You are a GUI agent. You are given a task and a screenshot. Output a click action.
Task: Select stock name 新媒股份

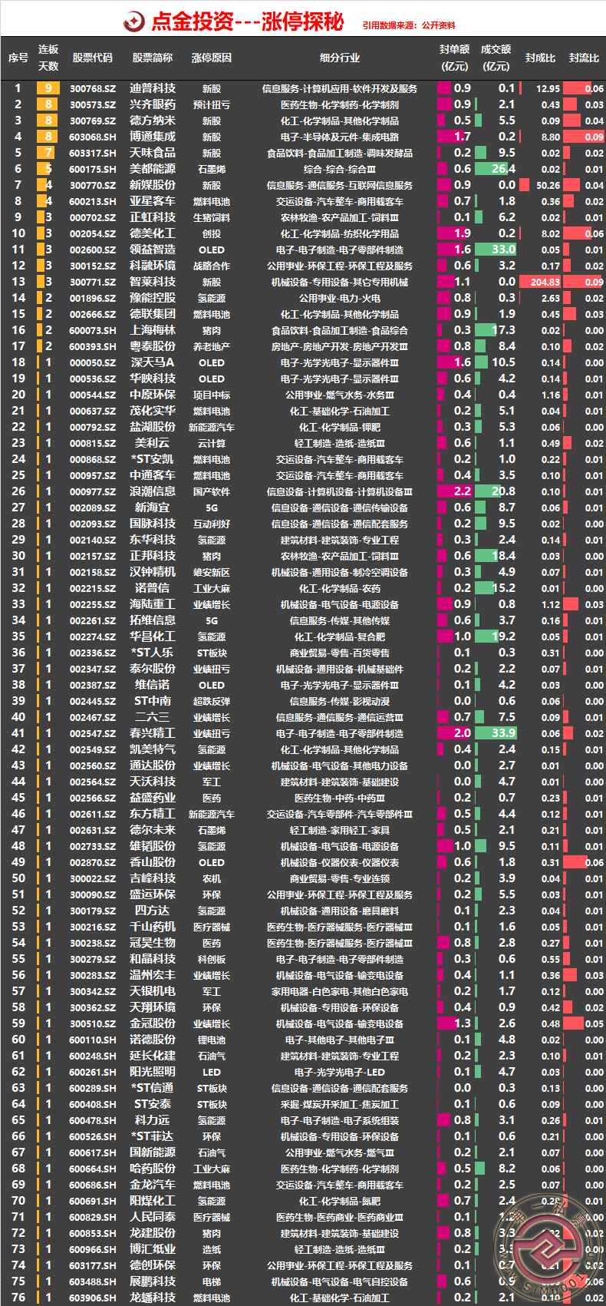tap(153, 185)
